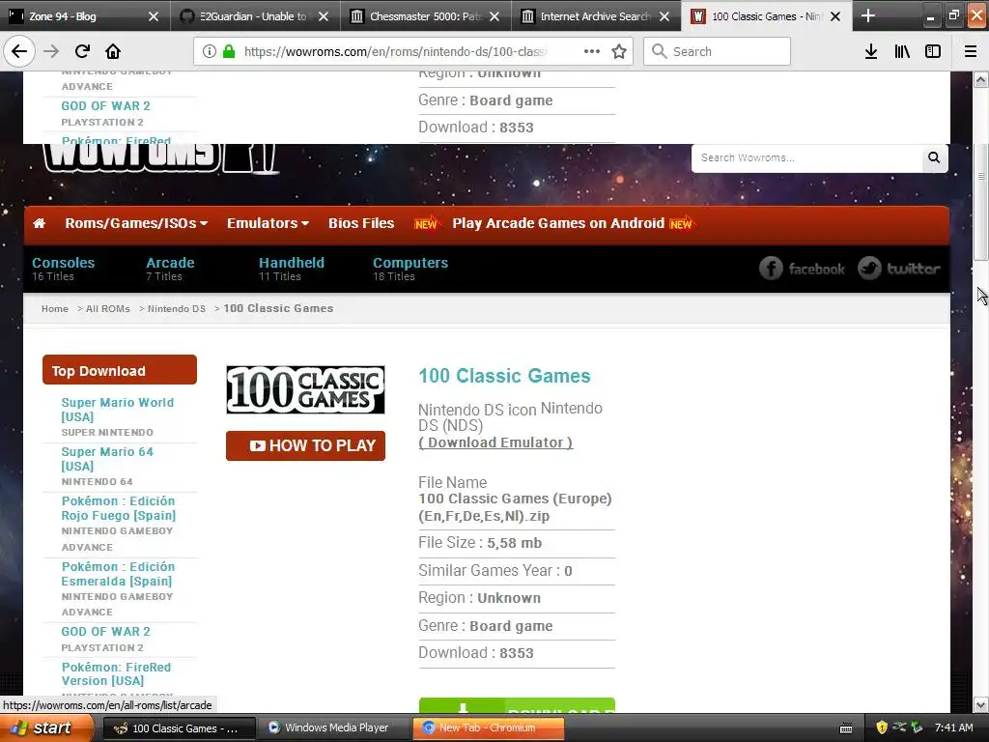The width and height of the screenshot is (989, 742).
Task: Open Nintendo DS breadcrumb link
Action: point(177,308)
